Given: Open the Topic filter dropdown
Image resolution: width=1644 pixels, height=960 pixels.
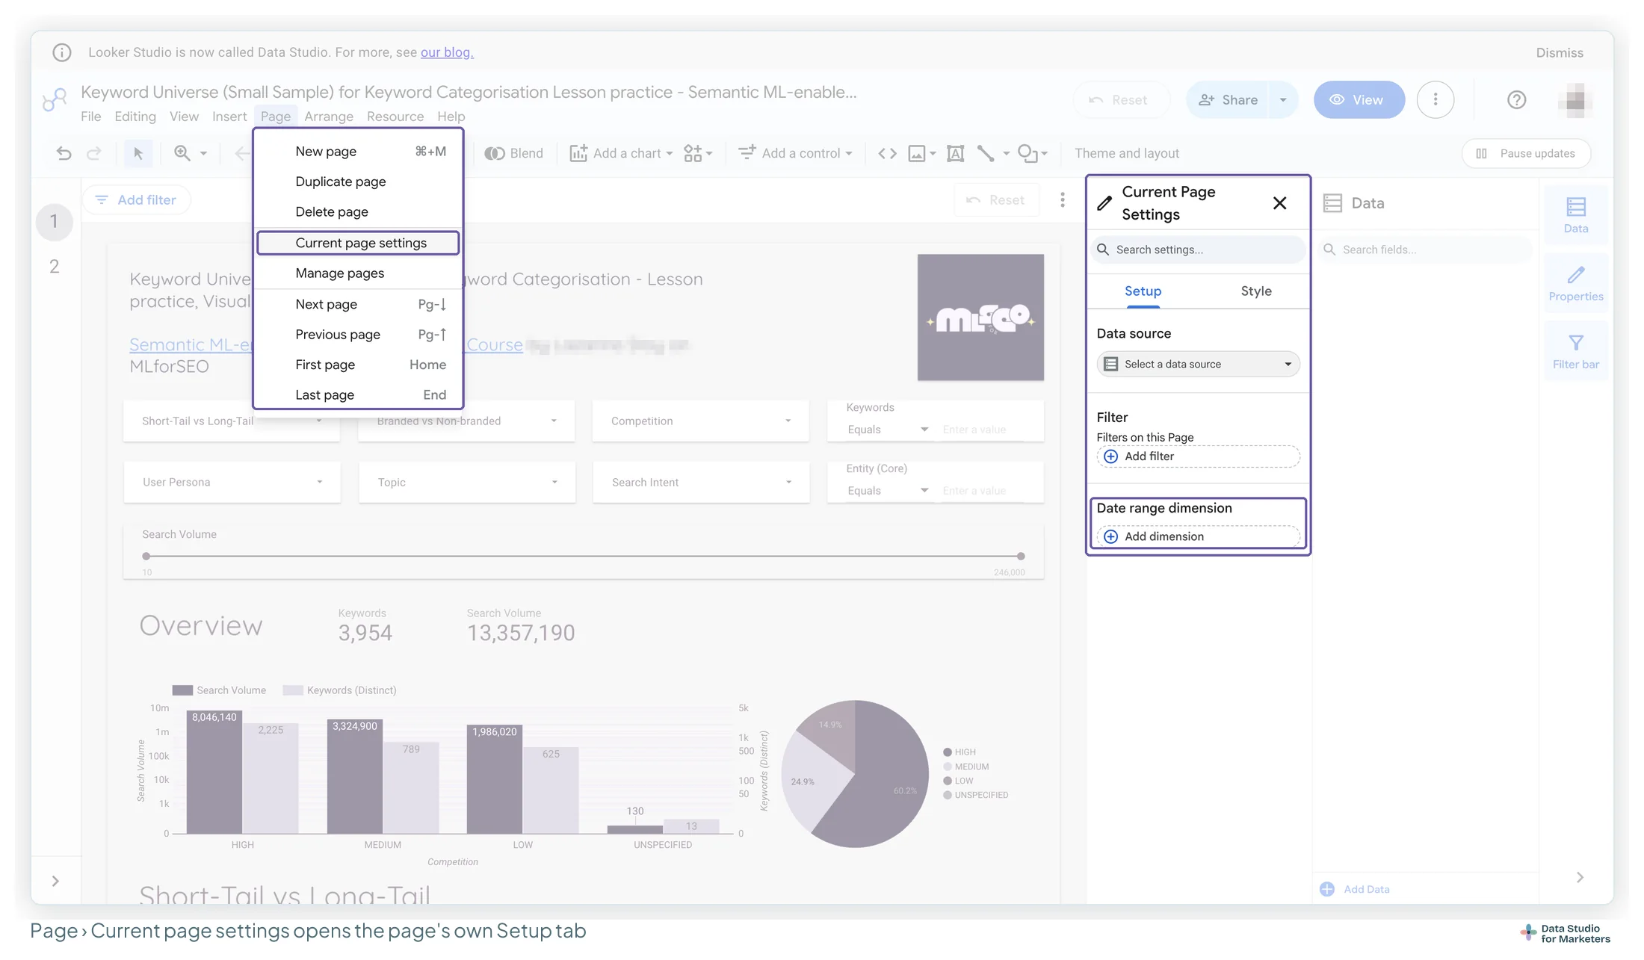Looking at the screenshot, I should 466,482.
